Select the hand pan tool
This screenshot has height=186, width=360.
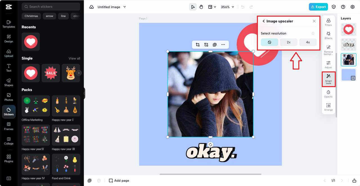pyautogui.click(x=201, y=7)
